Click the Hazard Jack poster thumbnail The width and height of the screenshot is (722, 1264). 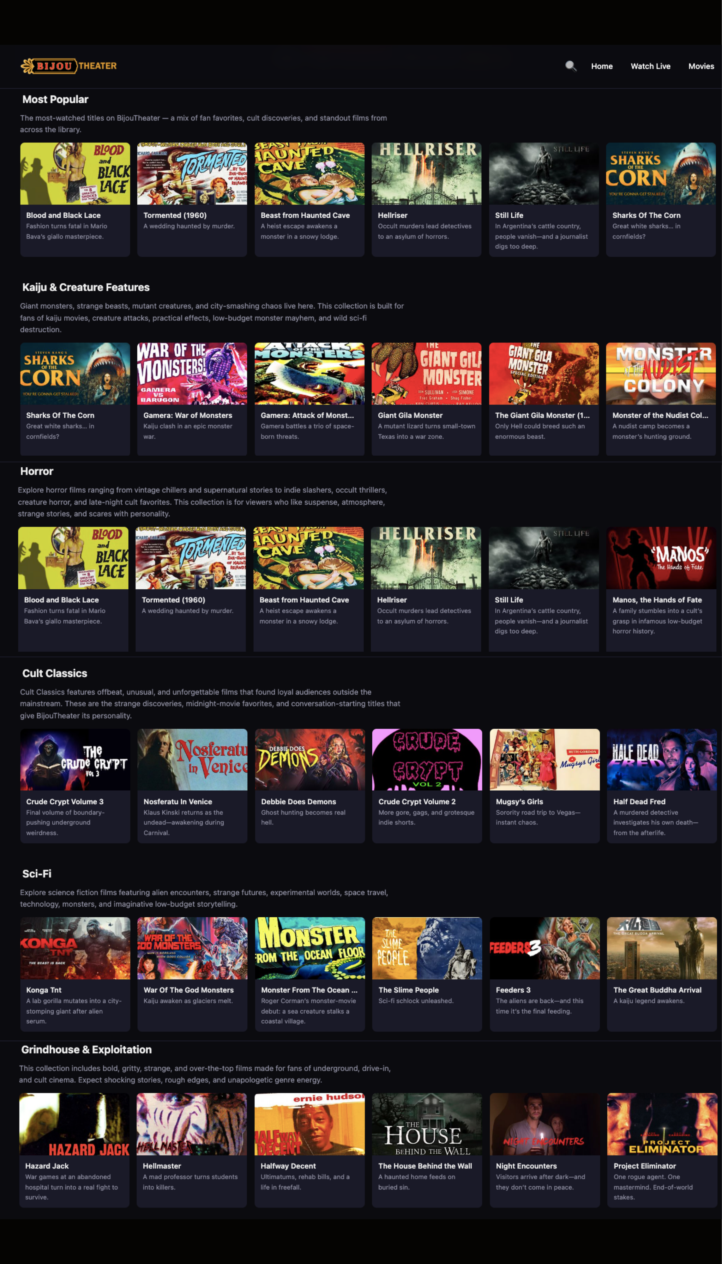coord(74,1124)
